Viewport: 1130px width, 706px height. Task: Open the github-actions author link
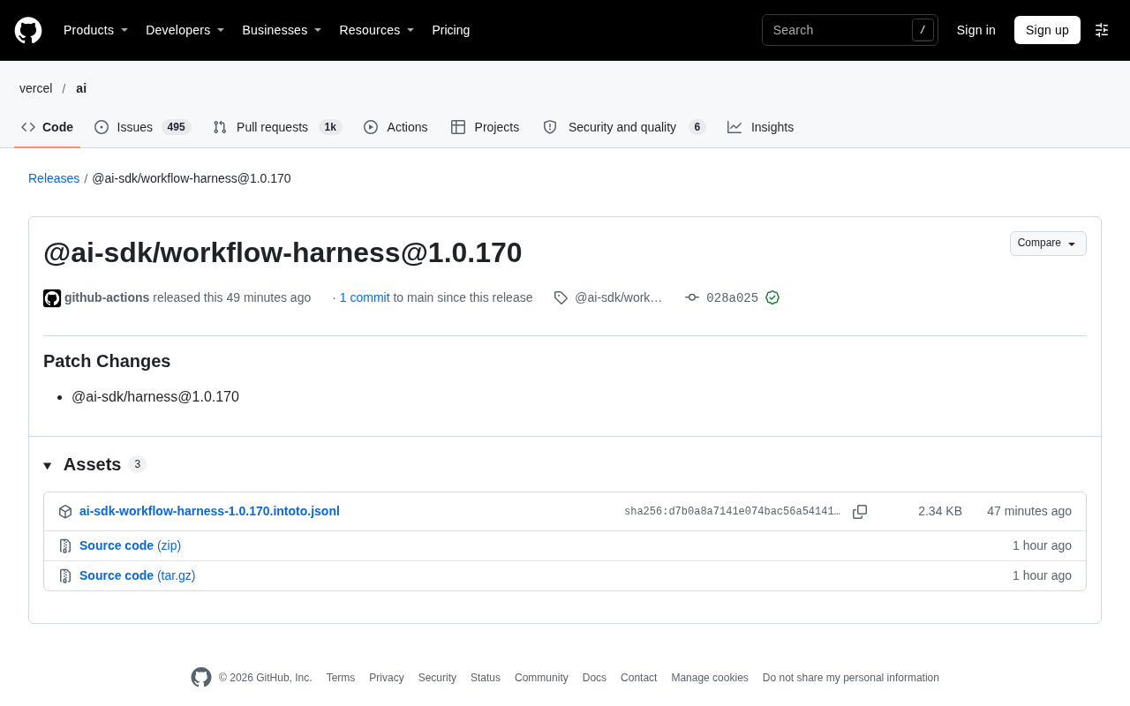(107, 297)
